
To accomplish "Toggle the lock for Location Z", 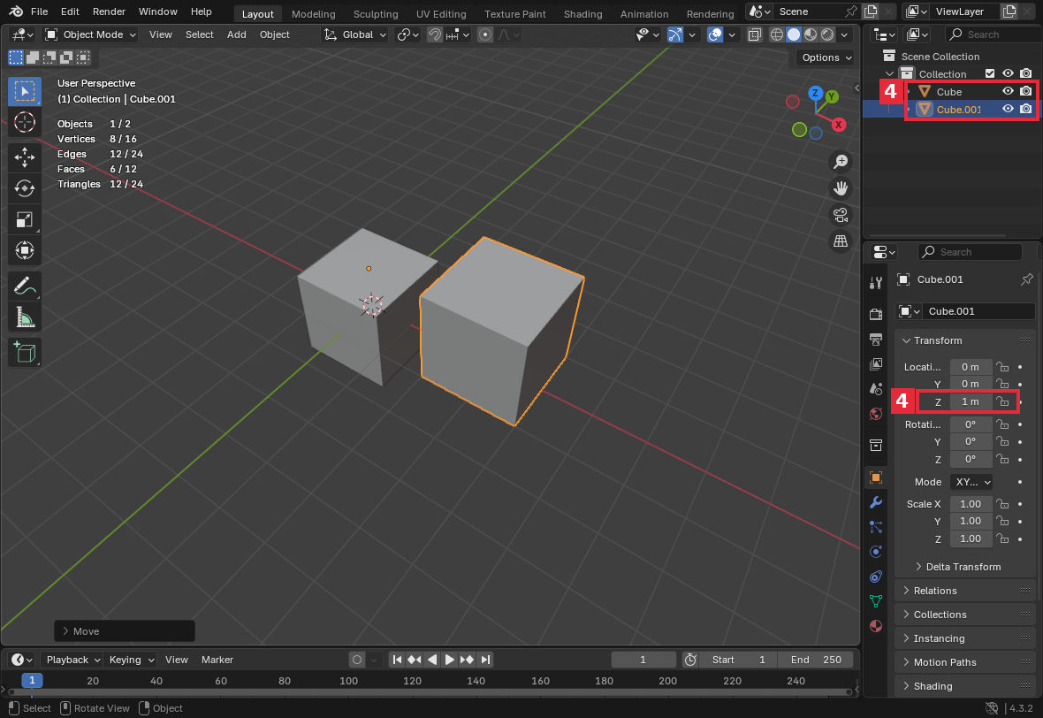I will click(x=1002, y=402).
